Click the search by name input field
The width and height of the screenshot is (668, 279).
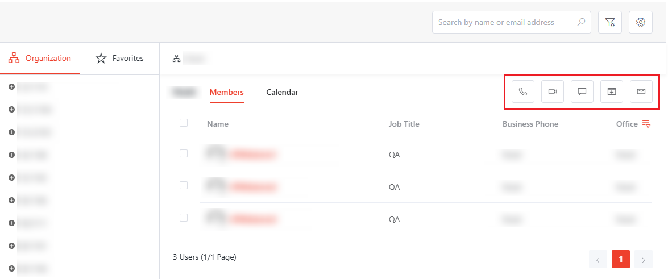pos(503,22)
